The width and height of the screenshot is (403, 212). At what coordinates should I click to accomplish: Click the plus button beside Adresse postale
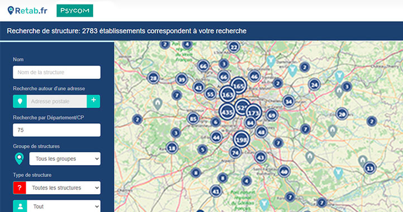click(x=94, y=101)
